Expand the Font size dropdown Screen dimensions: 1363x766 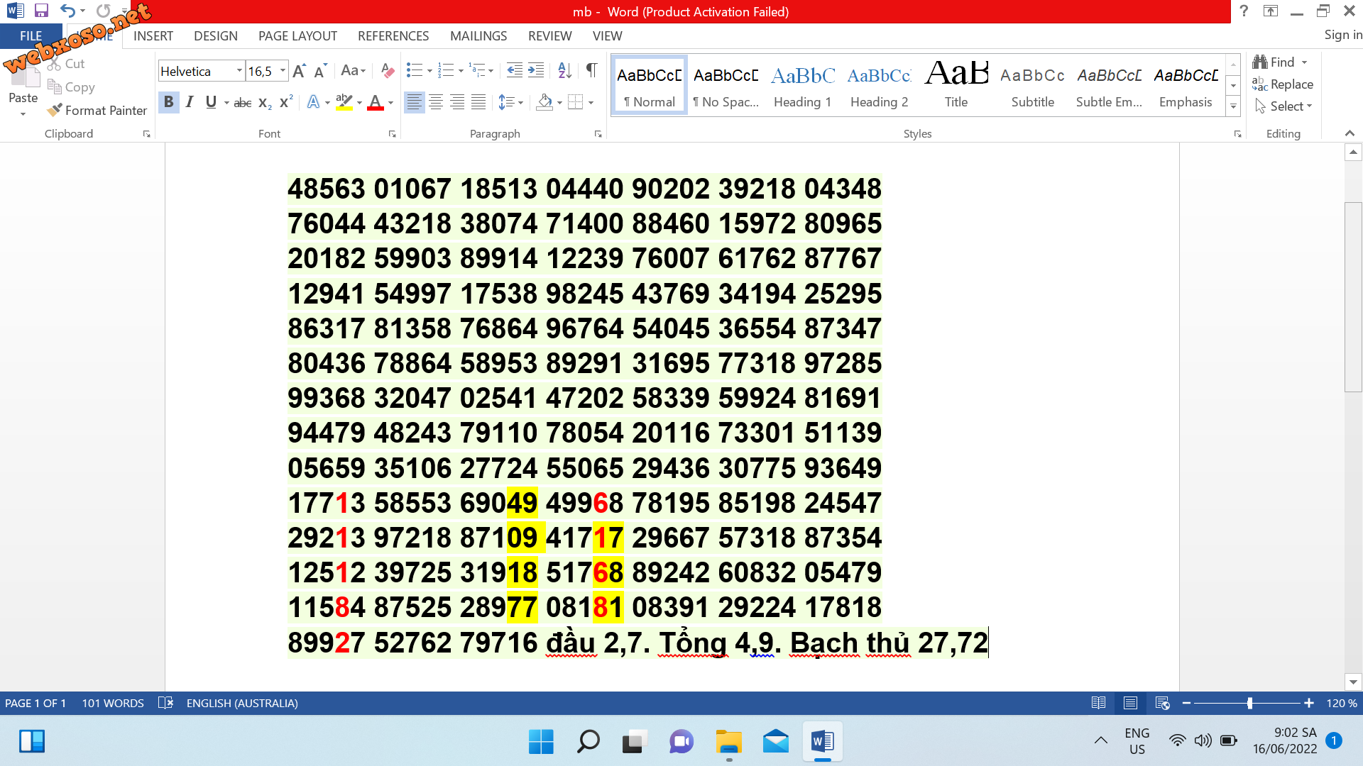point(284,71)
